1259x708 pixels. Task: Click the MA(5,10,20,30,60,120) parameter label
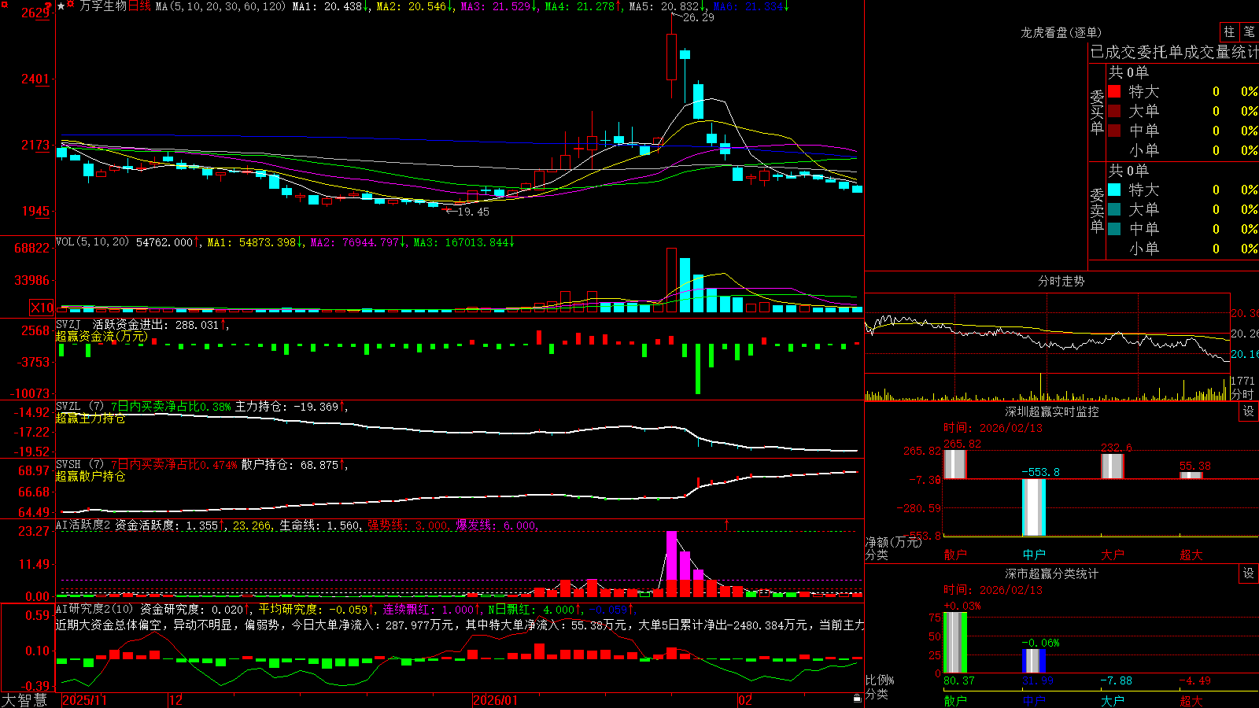point(220,6)
